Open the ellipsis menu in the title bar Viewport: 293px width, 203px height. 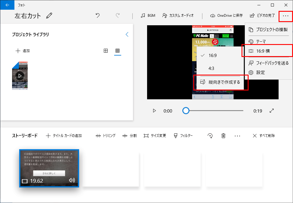click(x=285, y=16)
